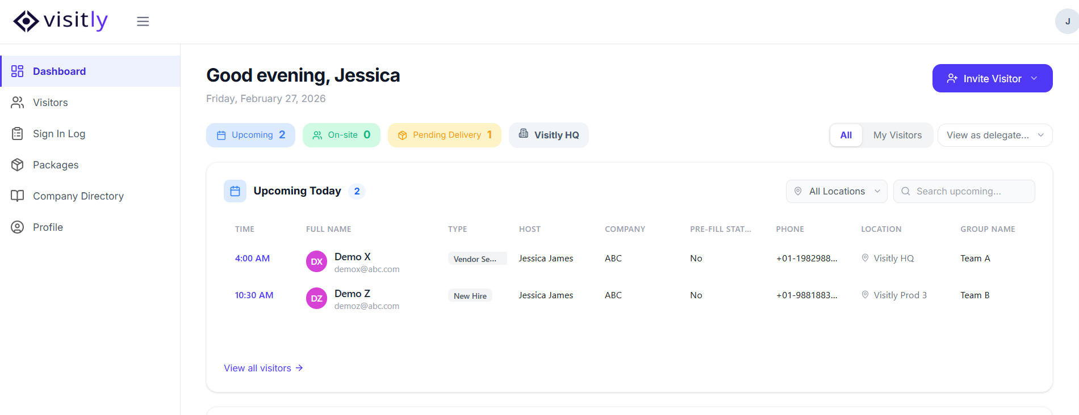This screenshot has height=415, width=1079.
Task: Open Dashboard in the sidebar
Action: coord(90,71)
